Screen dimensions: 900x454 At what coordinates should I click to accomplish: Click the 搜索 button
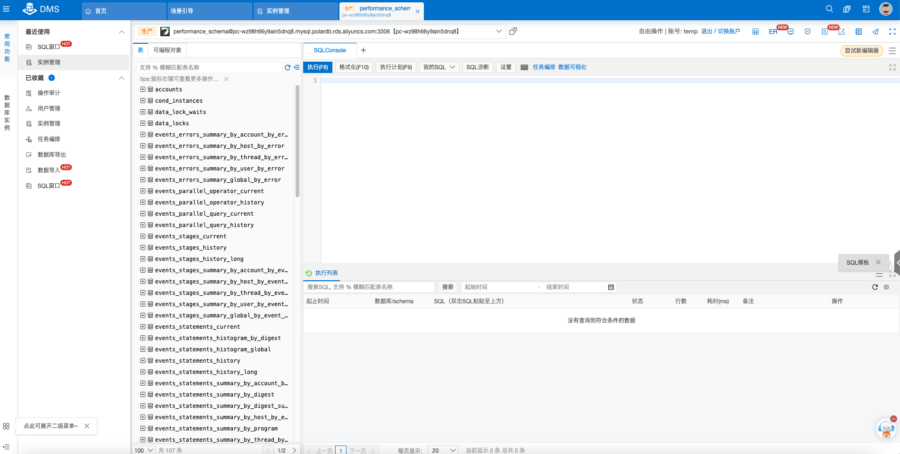click(448, 287)
